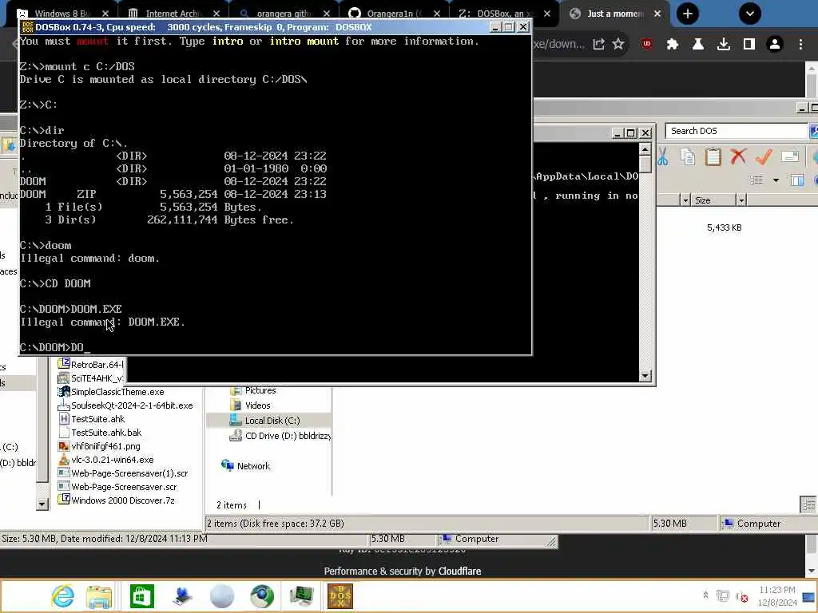Image resolution: width=818 pixels, height=613 pixels.
Task: Select the SciTE4AHK file
Action: 90,378
